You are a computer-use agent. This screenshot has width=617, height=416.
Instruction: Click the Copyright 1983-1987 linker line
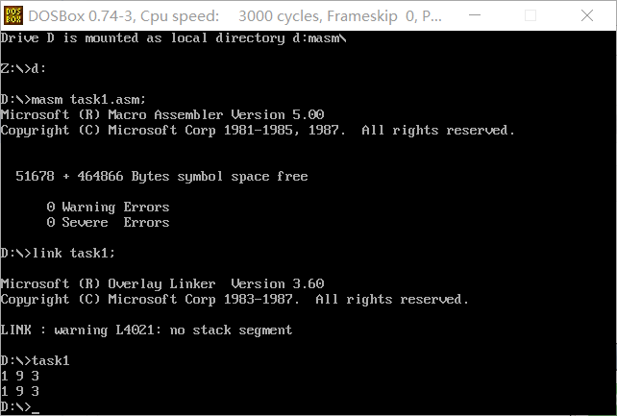click(x=234, y=299)
